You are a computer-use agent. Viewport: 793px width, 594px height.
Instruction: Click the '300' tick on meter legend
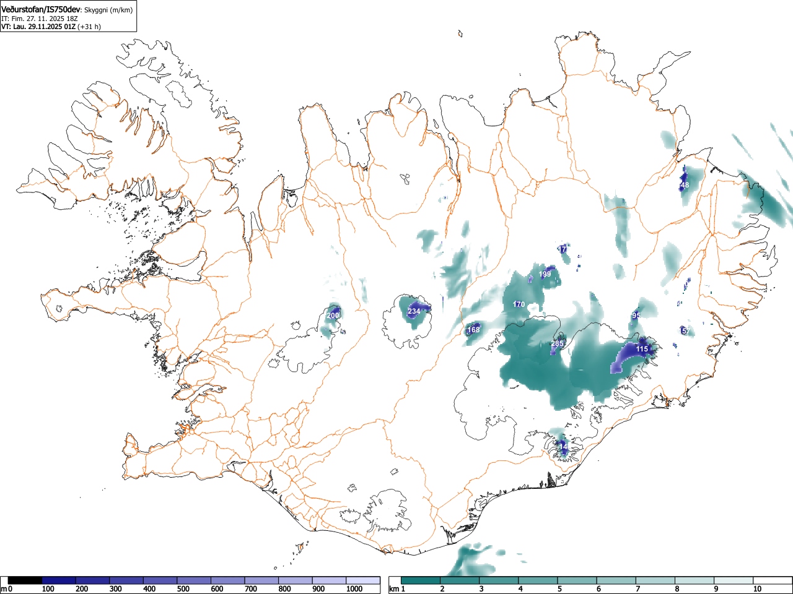click(x=115, y=589)
